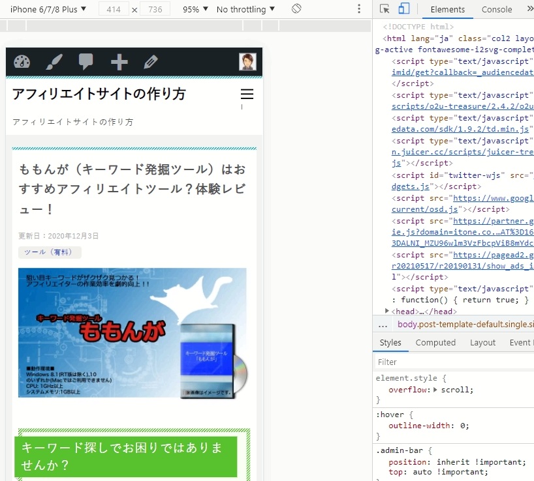Select the html lang="ja" node

pyautogui.click(x=458, y=38)
